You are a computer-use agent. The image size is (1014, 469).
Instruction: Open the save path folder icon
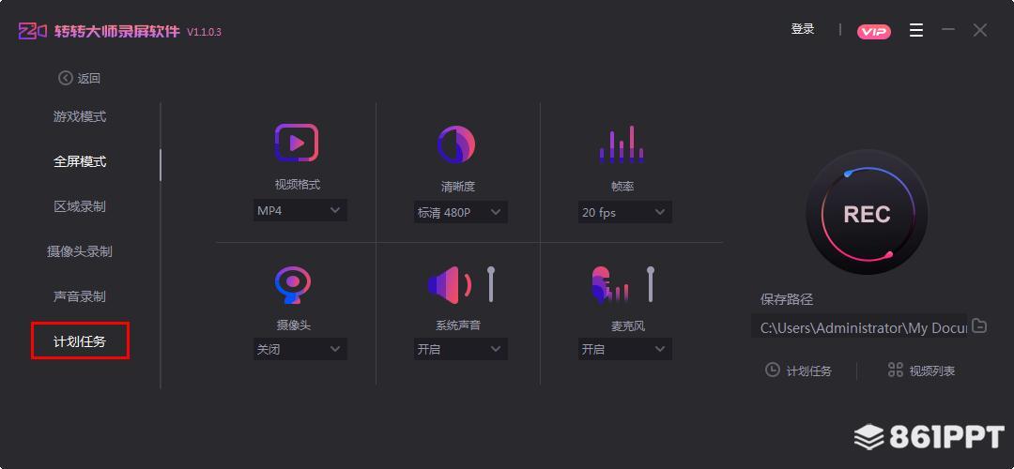979,326
